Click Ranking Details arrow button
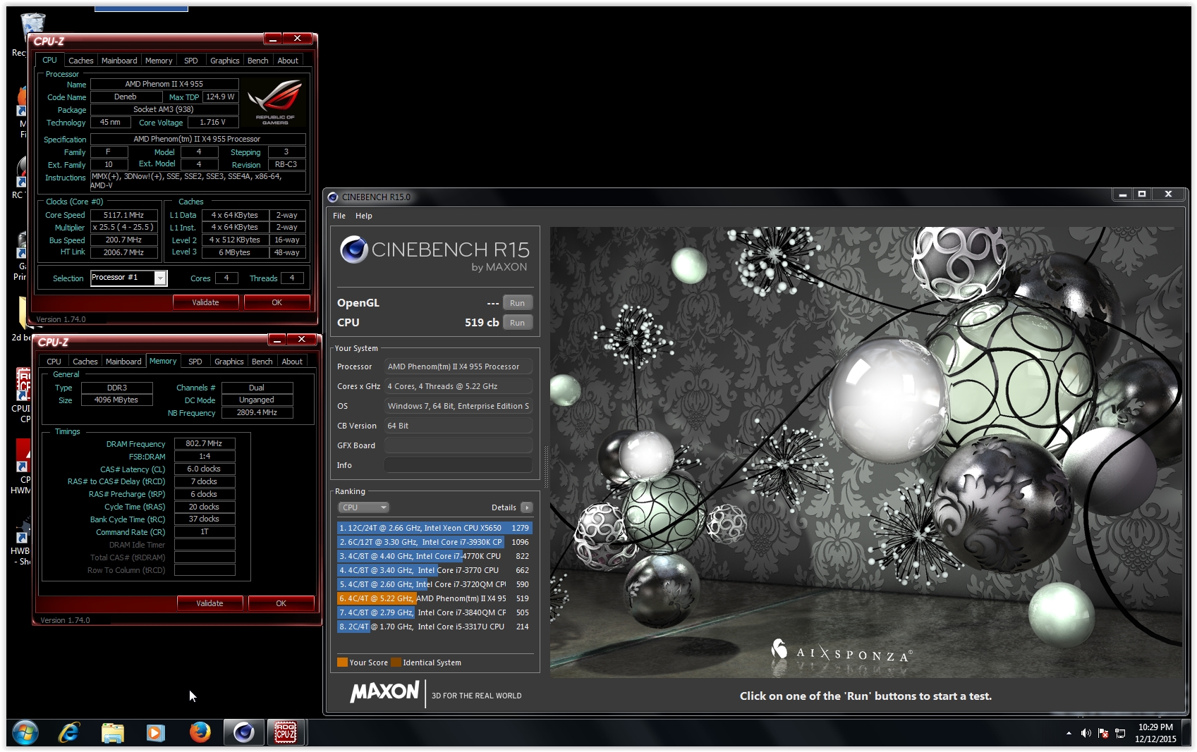 526,507
